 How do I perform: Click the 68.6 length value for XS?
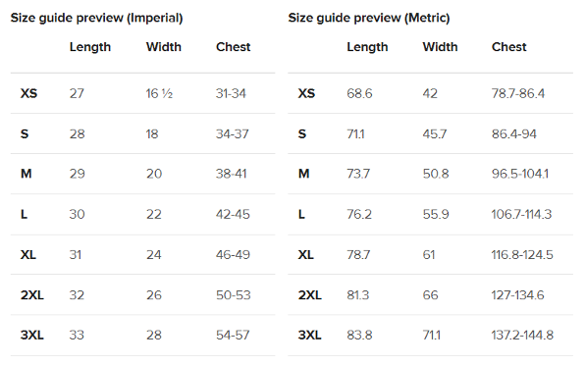359,93
